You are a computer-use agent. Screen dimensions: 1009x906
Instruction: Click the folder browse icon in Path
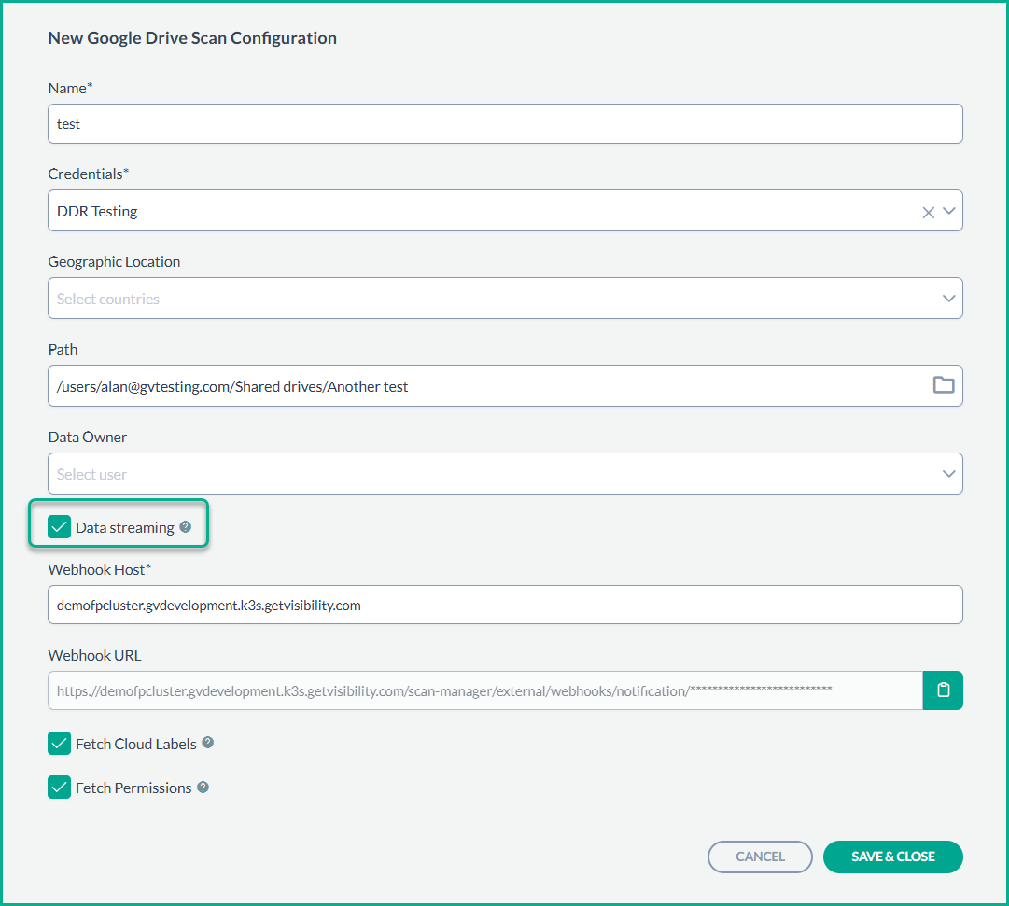coord(944,385)
